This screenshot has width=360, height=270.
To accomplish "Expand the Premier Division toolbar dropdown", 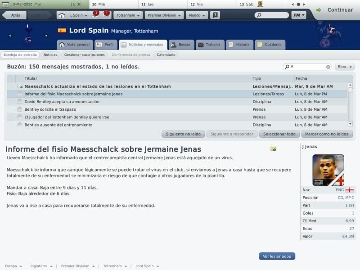I will 164,15.
